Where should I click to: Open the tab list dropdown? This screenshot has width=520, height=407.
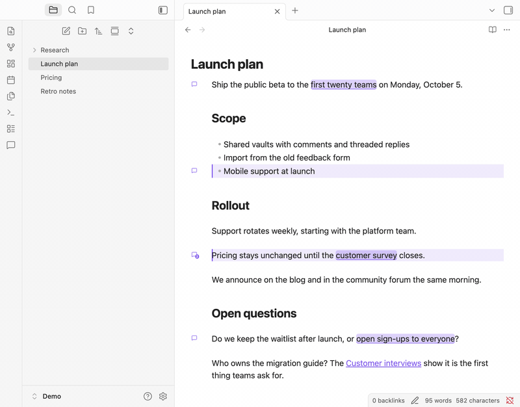(x=492, y=10)
